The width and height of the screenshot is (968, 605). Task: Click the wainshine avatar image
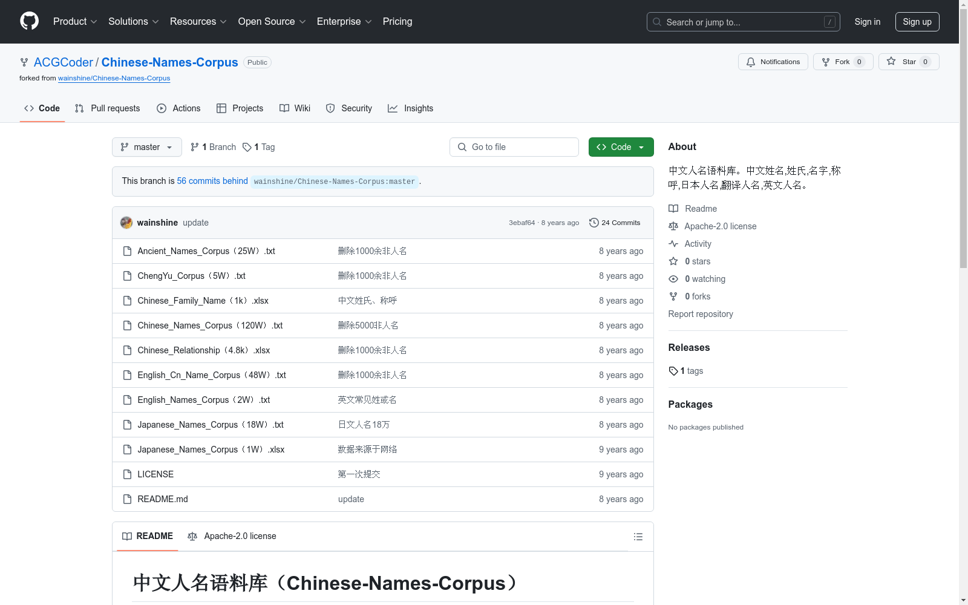126,223
